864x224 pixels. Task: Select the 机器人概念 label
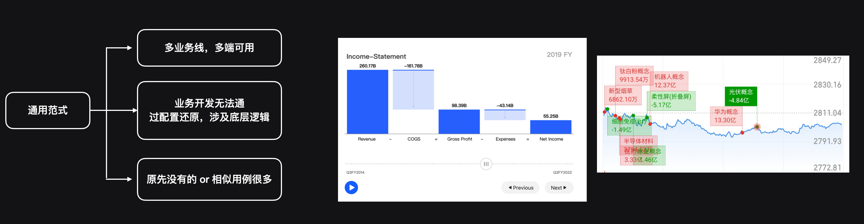pos(669,81)
